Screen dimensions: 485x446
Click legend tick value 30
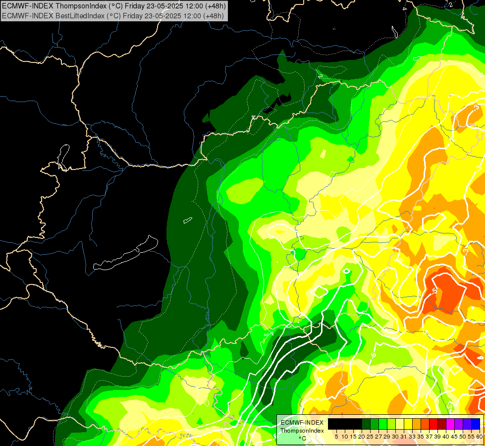(x=396, y=437)
